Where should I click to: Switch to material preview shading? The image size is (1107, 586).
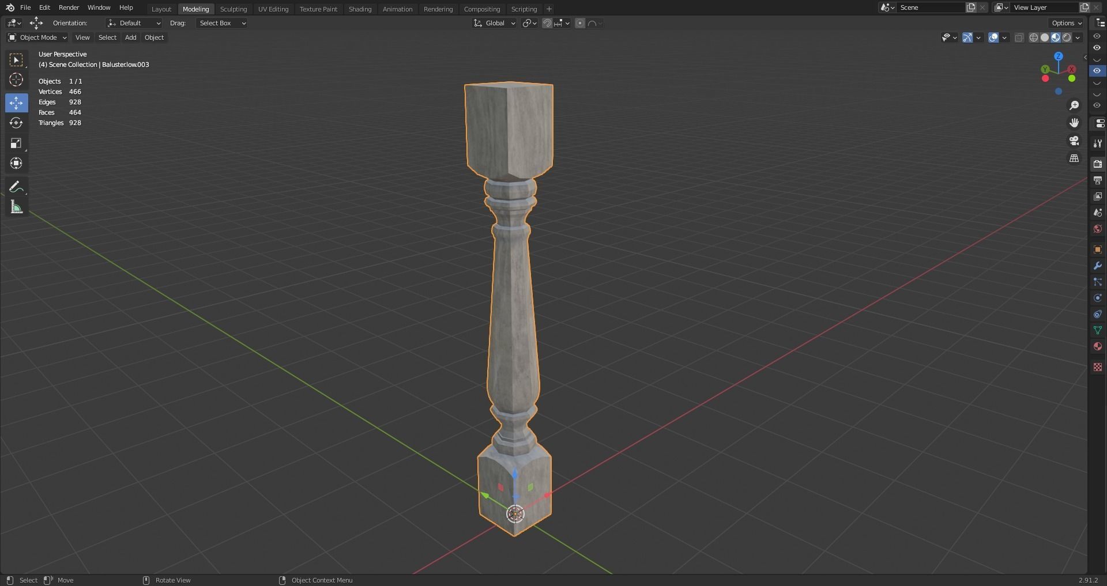(x=1056, y=37)
